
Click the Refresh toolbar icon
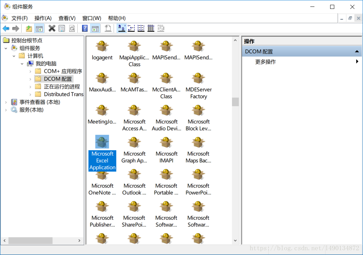tap(72, 28)
